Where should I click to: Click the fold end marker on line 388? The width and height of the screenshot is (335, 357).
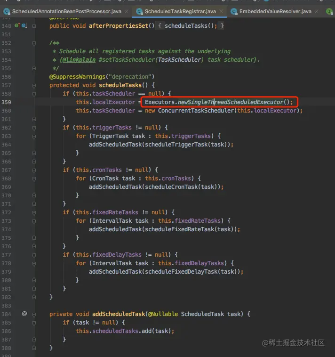[x=34, y=348]
